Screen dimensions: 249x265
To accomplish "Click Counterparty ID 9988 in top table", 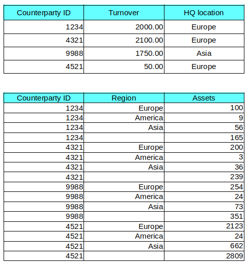I will pyautogui.click(x=44, y=53).
